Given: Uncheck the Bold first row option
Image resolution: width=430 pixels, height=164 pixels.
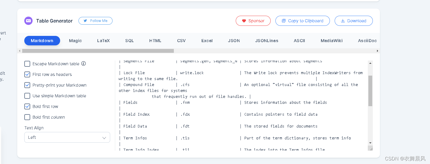Looking at the screenshot, I should click(27, 106).
